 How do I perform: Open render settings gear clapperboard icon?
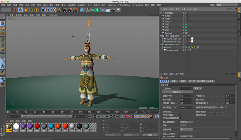pos(75,10)
